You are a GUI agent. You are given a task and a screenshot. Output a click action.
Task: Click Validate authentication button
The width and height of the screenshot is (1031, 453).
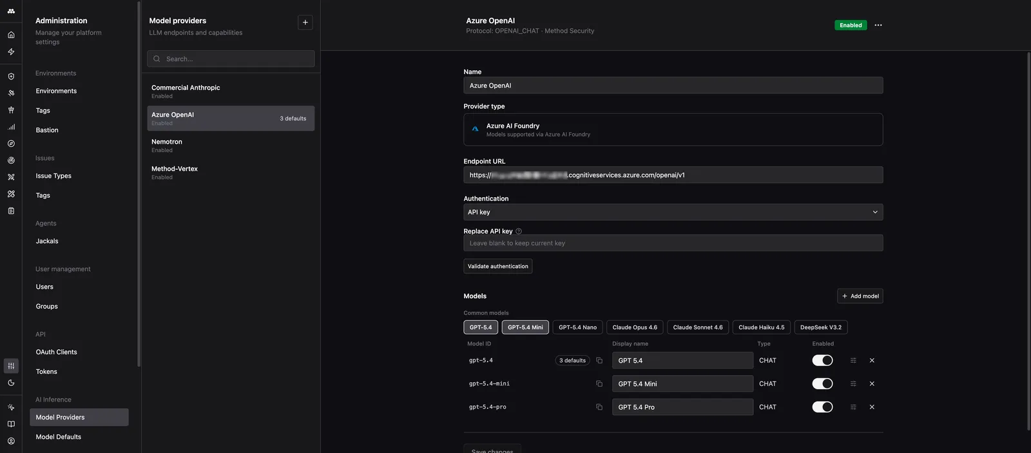pyautogui.click(x=498, y=266)
